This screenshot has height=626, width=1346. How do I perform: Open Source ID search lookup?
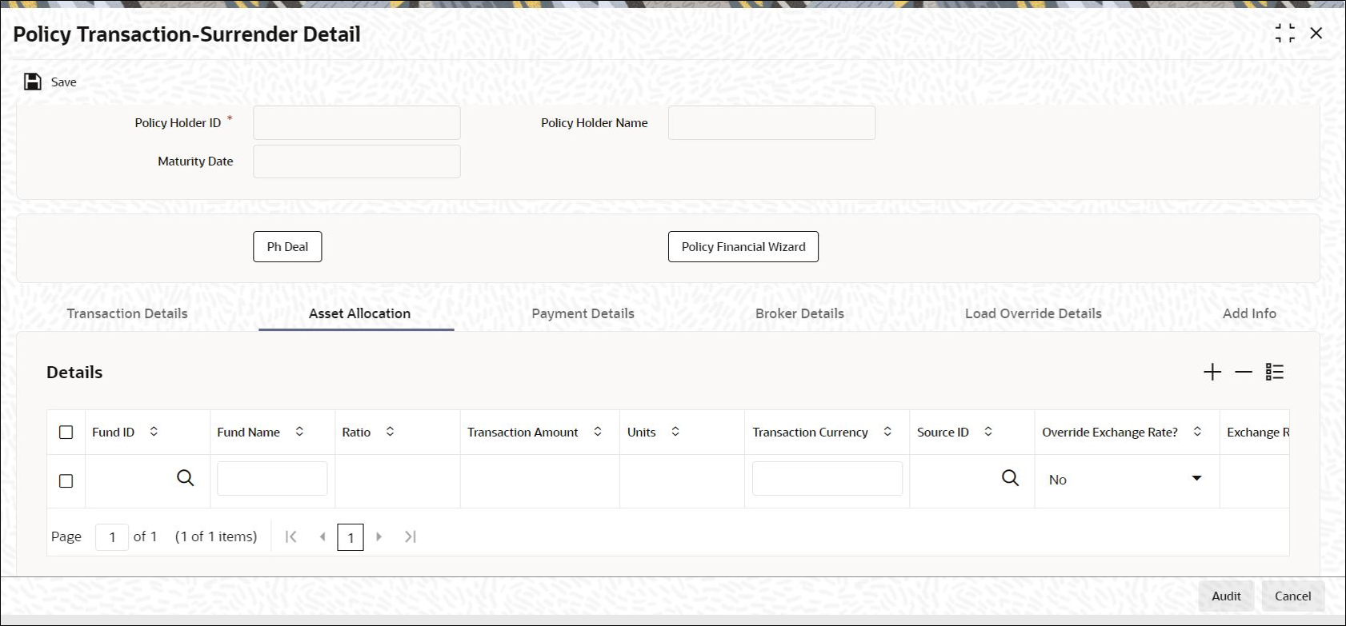(1011, 478)
